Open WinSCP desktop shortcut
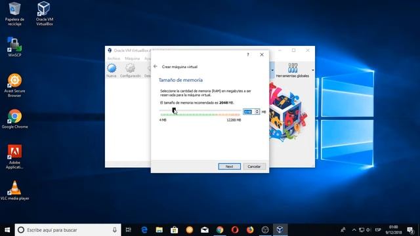The image size is (420, 236). [14, 47]
